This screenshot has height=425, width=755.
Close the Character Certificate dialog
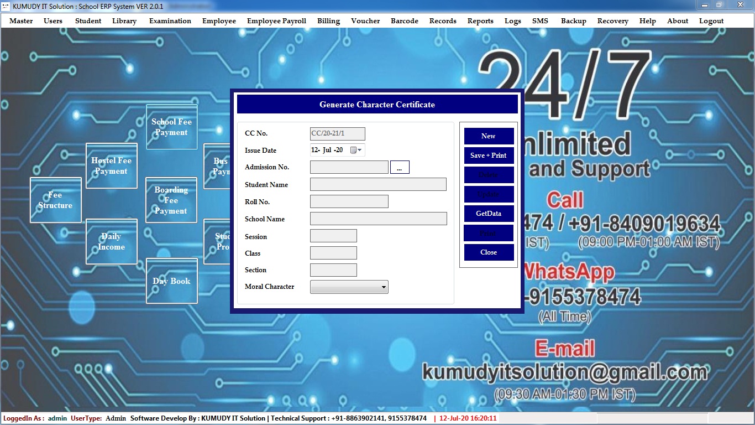click(x=489, y=252)
